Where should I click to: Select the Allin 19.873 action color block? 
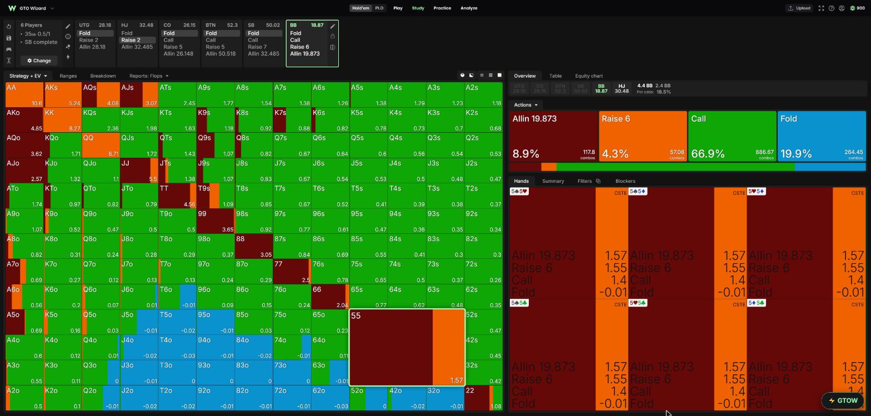click(553, 137)
